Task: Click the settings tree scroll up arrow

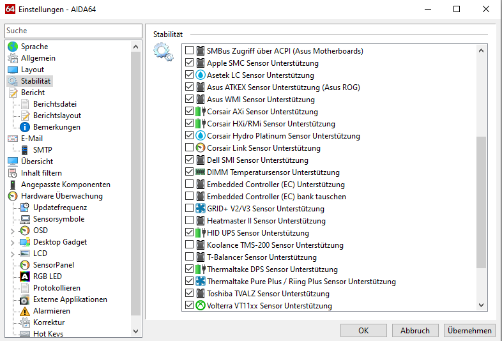Action: click(136, 47)
